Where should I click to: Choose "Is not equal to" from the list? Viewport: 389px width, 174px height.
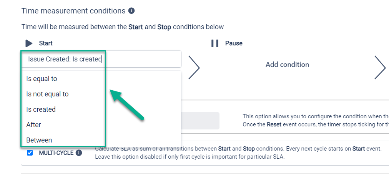pos(47,94)
